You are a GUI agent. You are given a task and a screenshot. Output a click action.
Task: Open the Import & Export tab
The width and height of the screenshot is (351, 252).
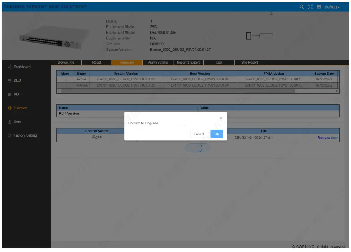tap(188, 63)
